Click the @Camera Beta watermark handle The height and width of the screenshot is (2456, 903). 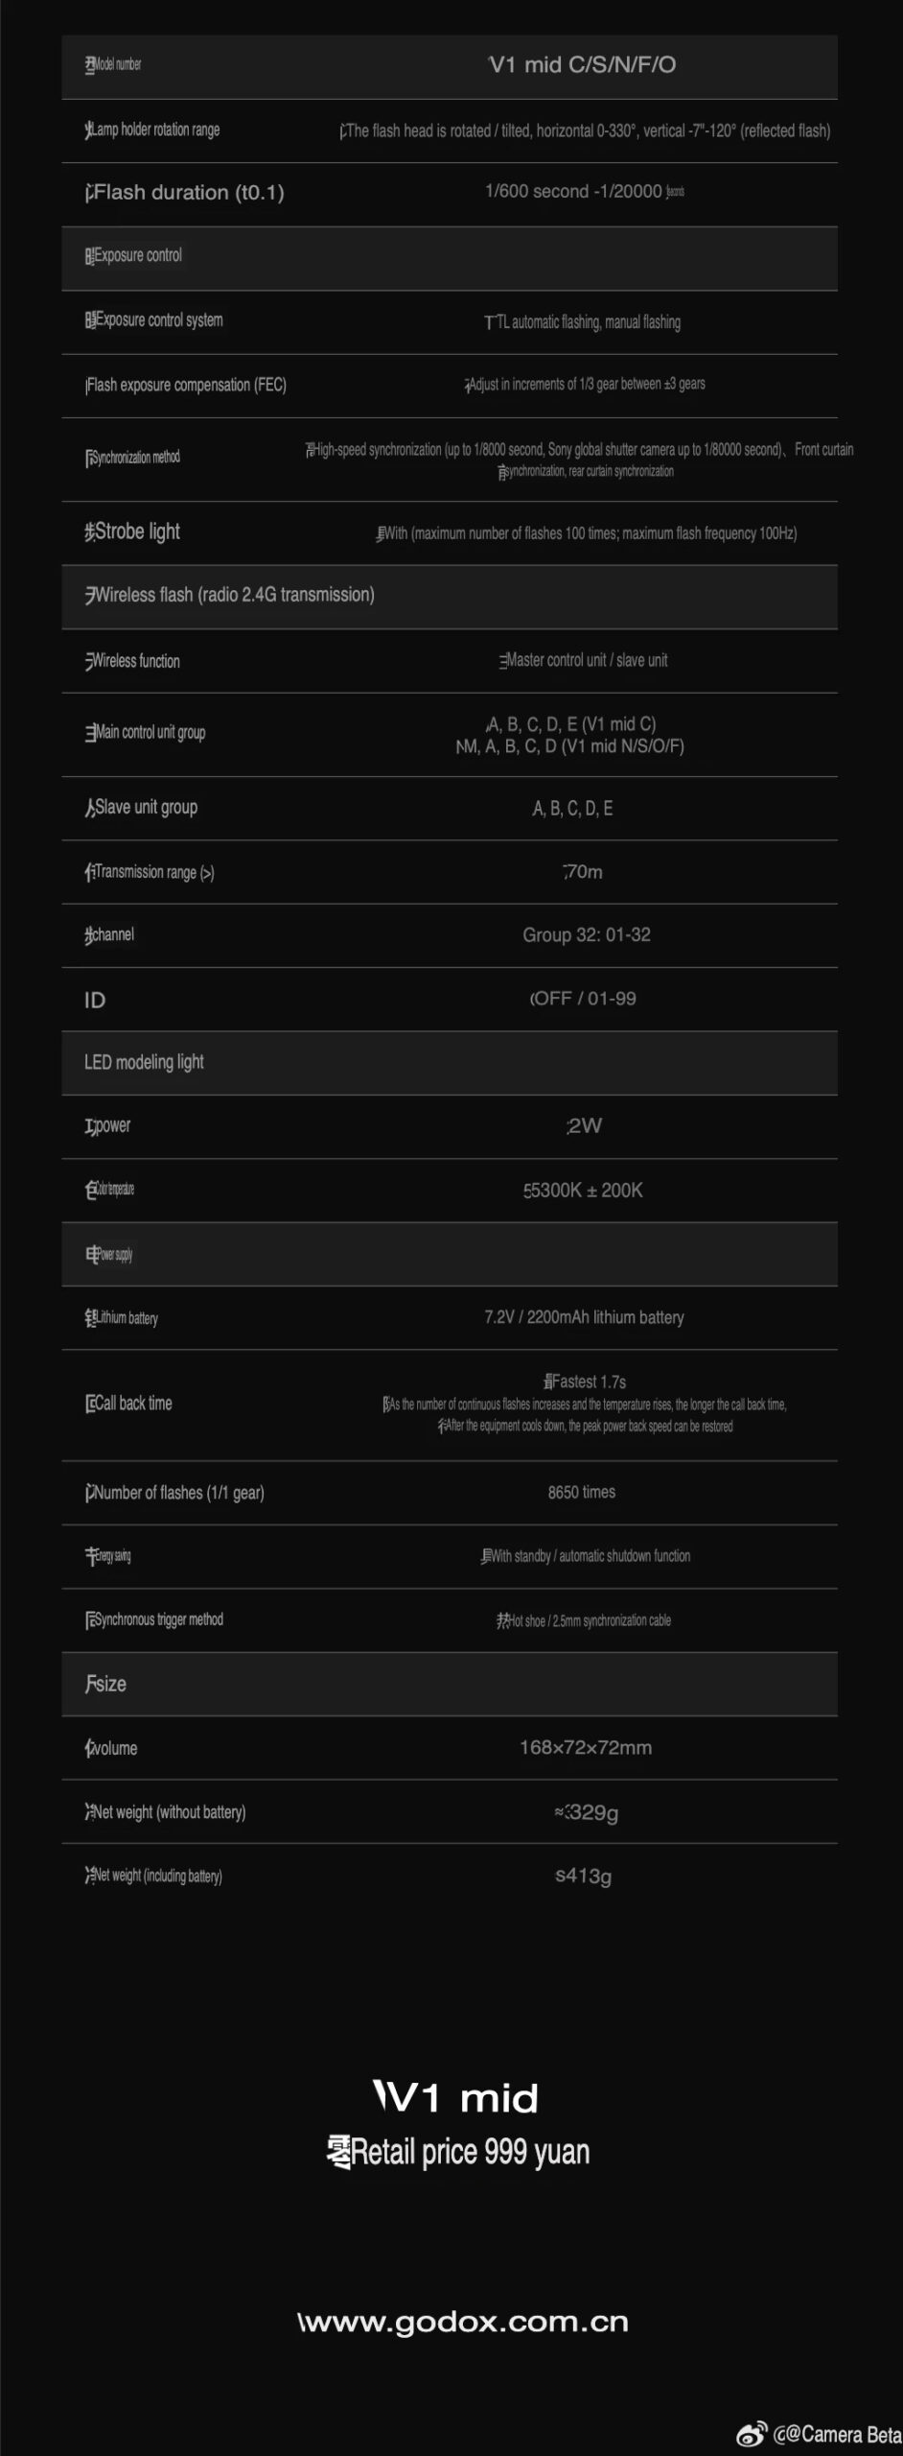coord(838,2434)
